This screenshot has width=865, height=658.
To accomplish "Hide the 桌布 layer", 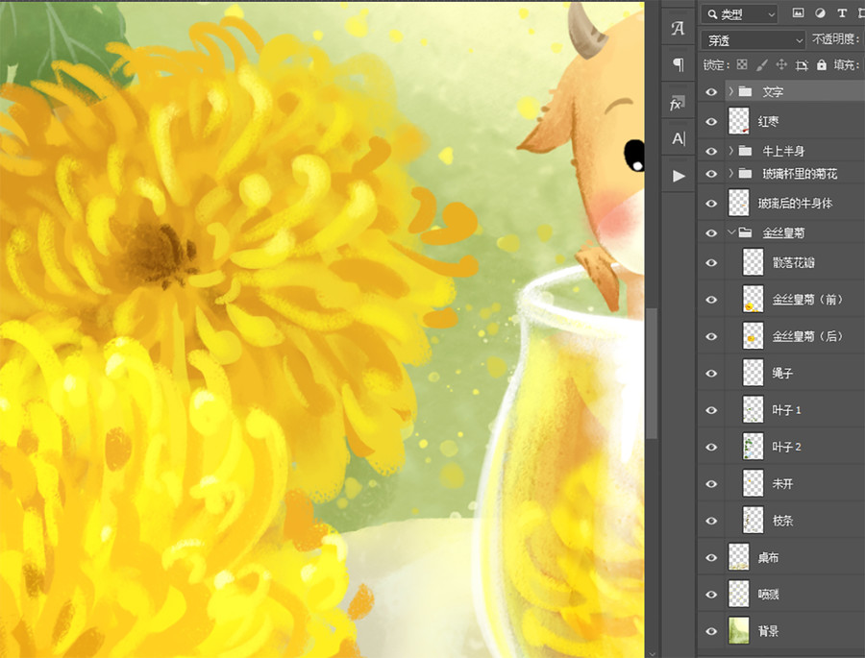I will [711, 557].
